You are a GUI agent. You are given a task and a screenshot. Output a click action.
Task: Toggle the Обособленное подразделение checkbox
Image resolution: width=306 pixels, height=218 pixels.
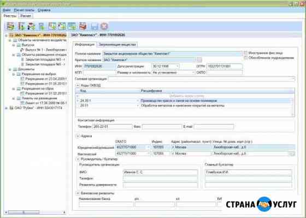pyautogui.click(x=246, y=58)
